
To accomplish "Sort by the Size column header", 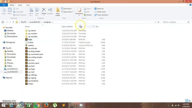I will 97,27.
